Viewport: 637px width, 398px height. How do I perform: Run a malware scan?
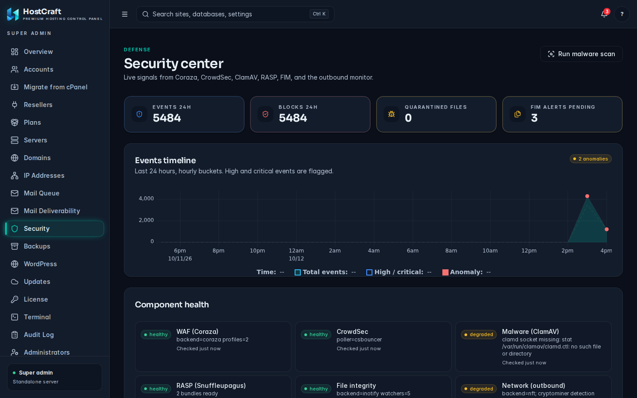(581, 54)
